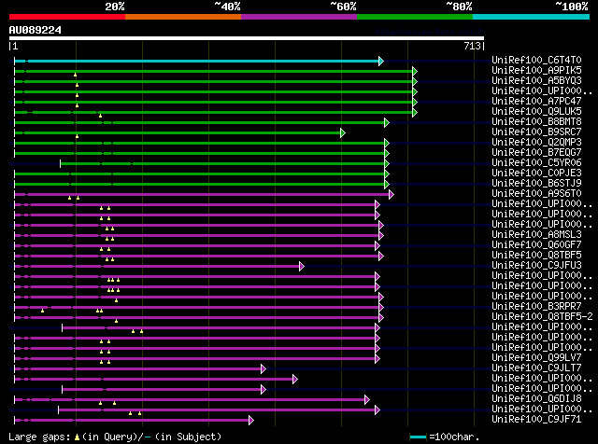Click the white AU089224 query sequence bar
598x444 pixels.
click(247, 38)
